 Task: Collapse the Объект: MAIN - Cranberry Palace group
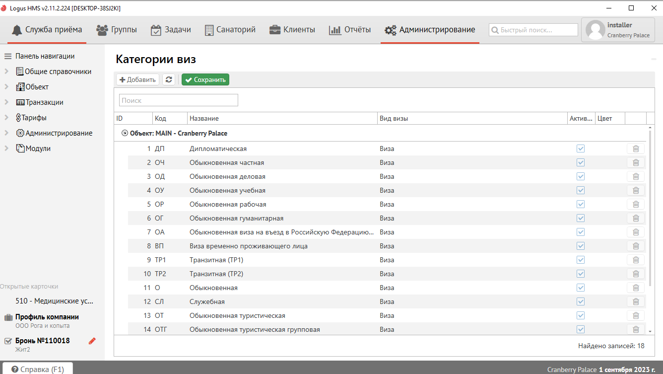pyautogui.click(x=125, y=133)
